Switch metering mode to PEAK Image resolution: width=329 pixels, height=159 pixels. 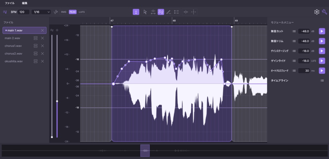click(73, 12)
